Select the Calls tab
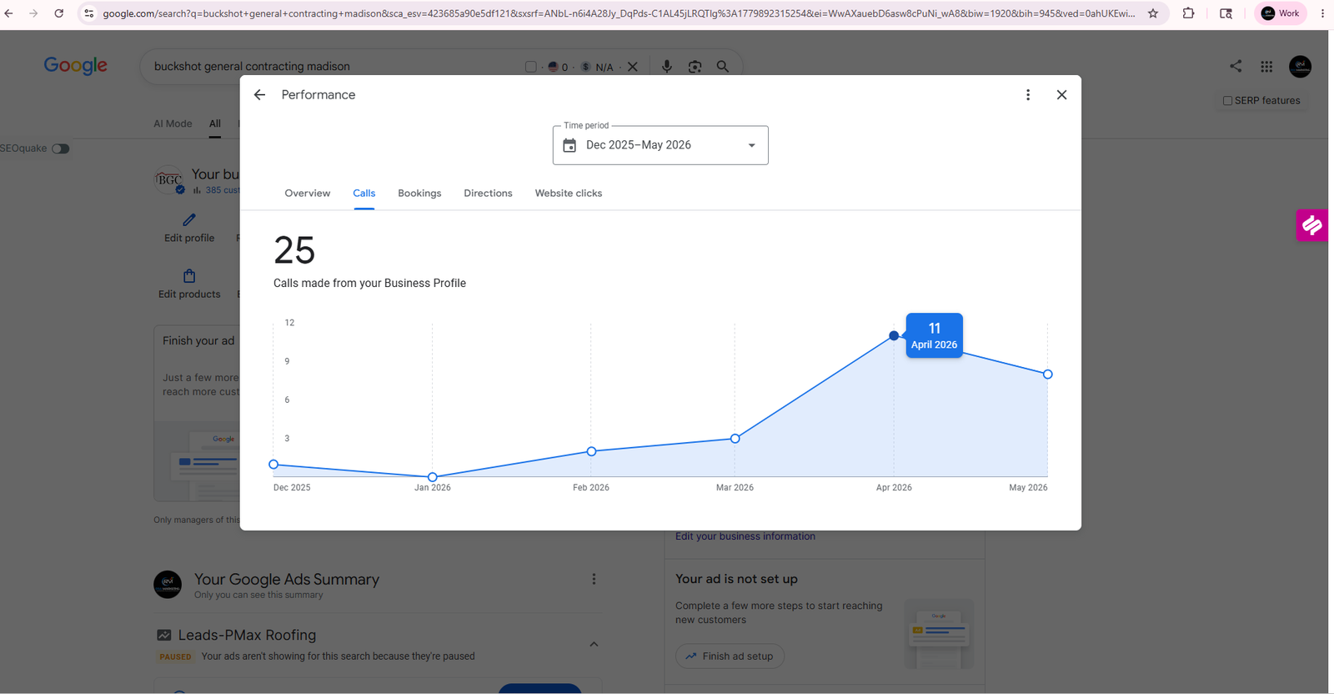 point(364,194)
